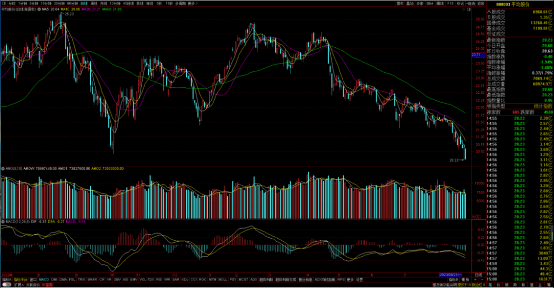Open the 指标平台 tab
The height and width of the screenshot is (288, 554).
click(20, 279)
